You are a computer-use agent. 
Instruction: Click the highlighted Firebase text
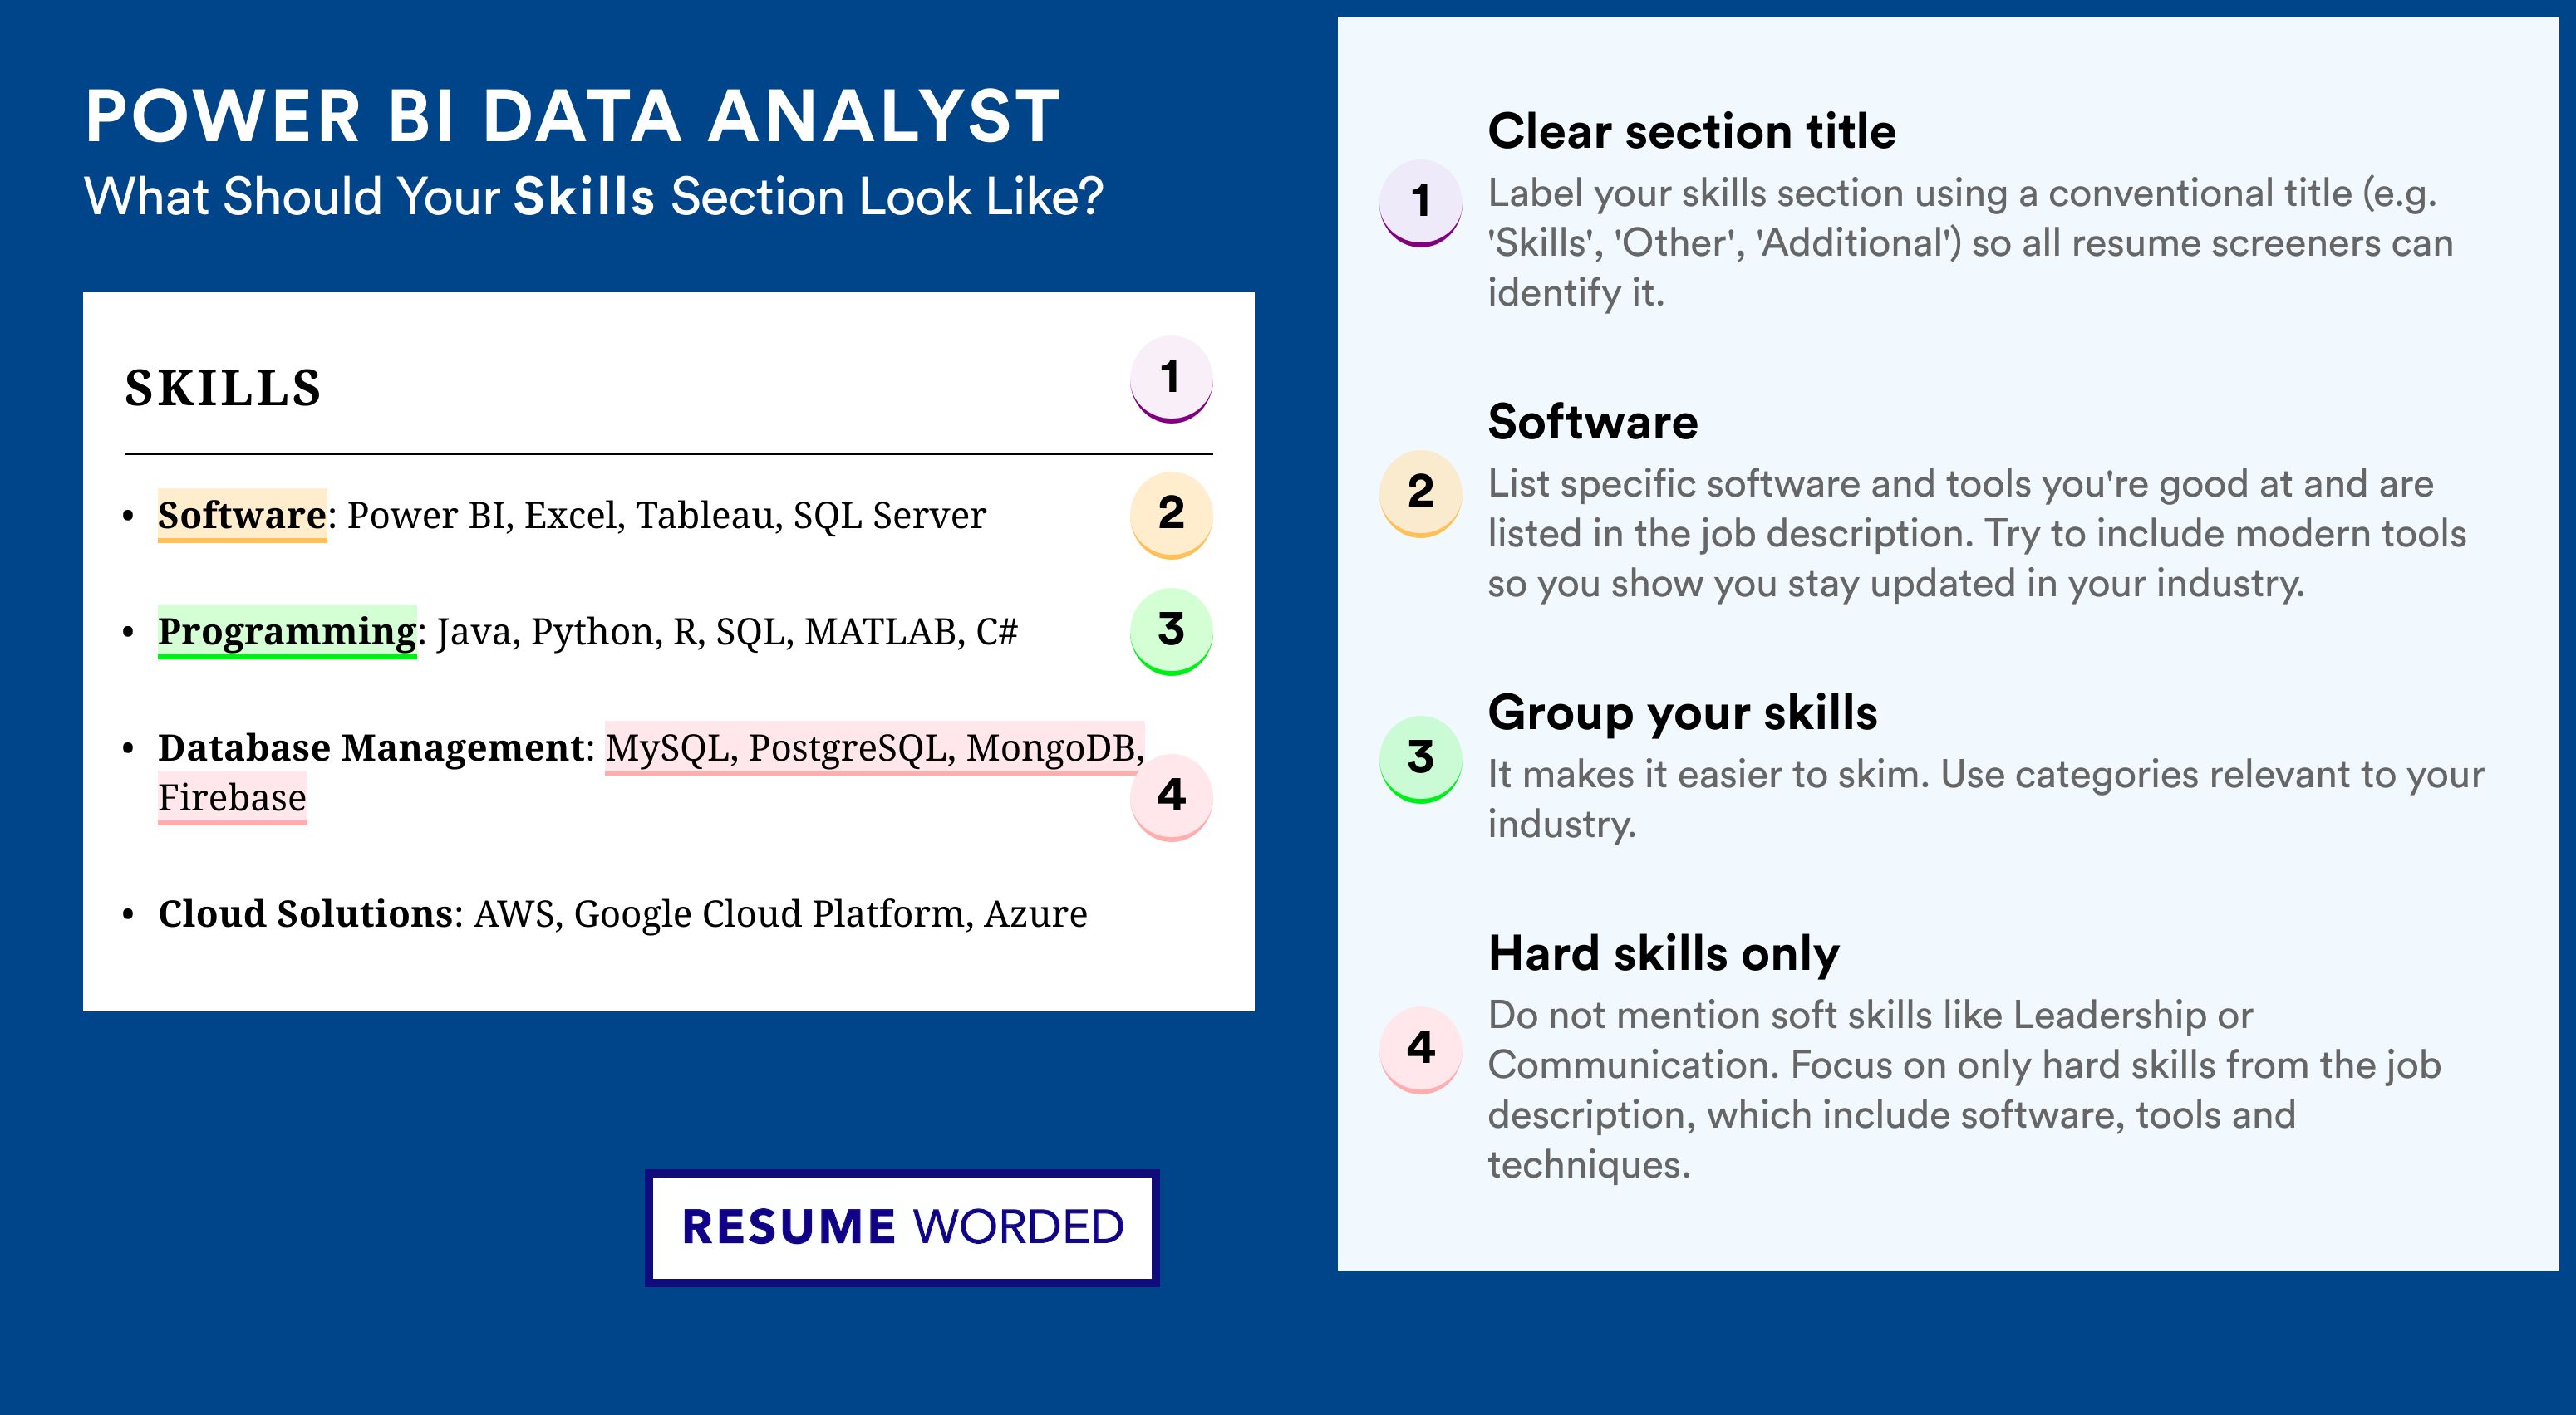tap(232, 797)
